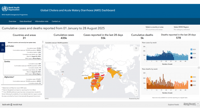Select the Zambia country card
The width and height of the screenshot is (200, 112).
[x=23, y=68]
